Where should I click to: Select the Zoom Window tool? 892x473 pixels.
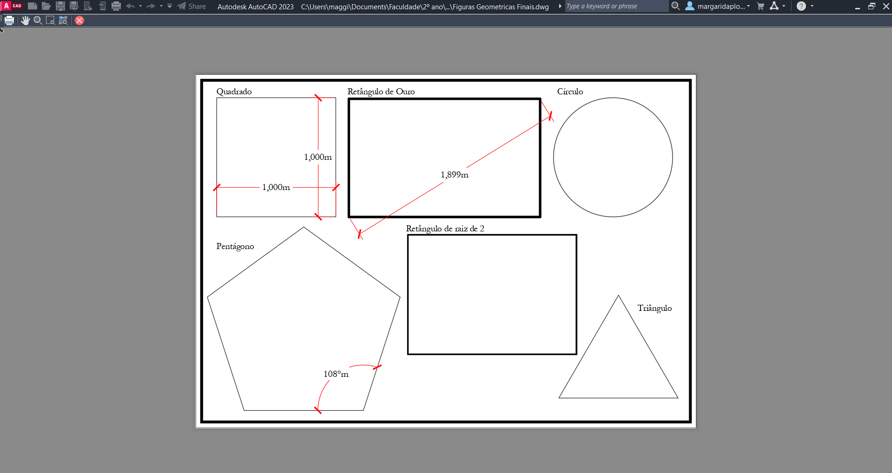coord(50,20)
